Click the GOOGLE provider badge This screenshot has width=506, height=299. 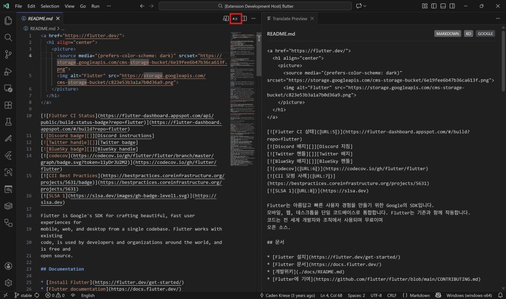(x=485, y=34)
